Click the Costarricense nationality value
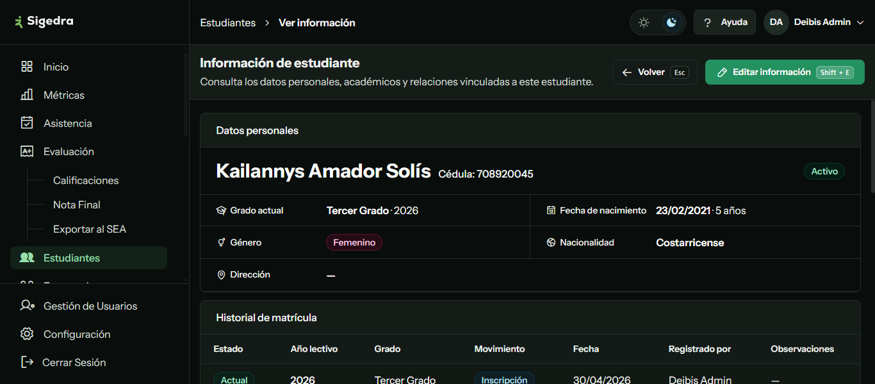The height and width of the screenshot is (384, 875). click(690, 243)
